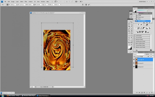Open layer style fx menu

pos(139,93)
